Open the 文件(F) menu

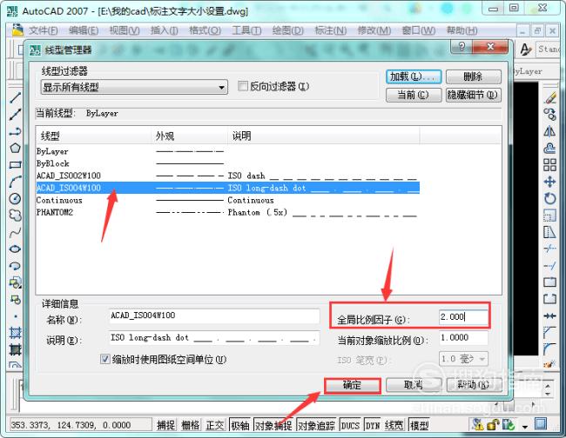44,30
